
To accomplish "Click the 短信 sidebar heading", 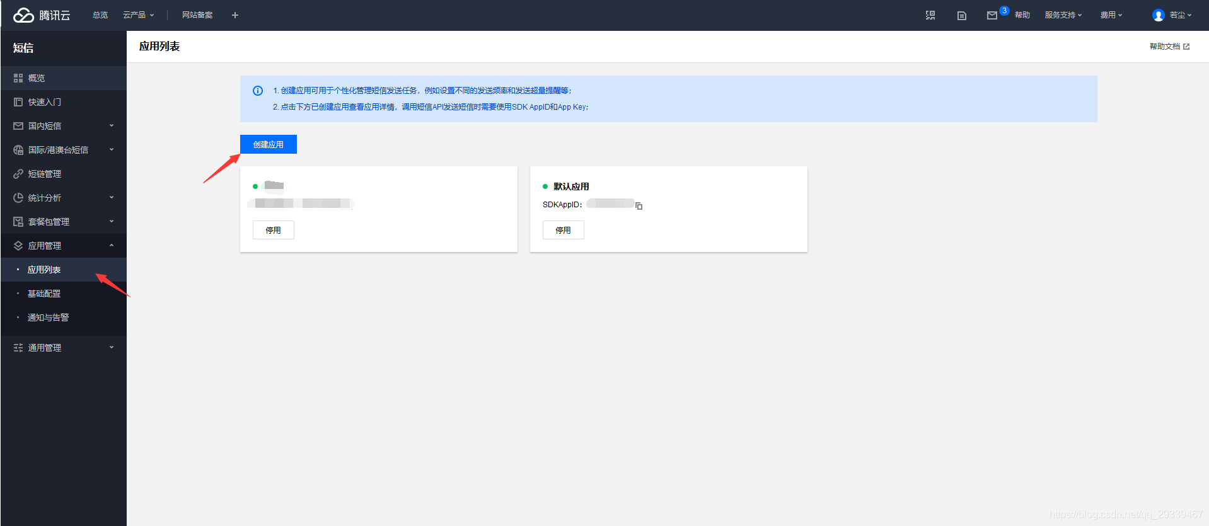I will 23,48.
